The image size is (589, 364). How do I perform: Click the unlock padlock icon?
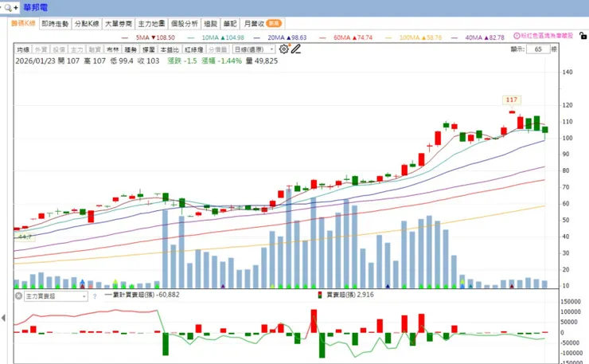[x=583, y=36]
